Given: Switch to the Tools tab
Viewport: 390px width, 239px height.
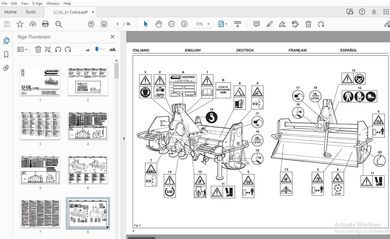Looking at the screenshot, I should (30, 12).
